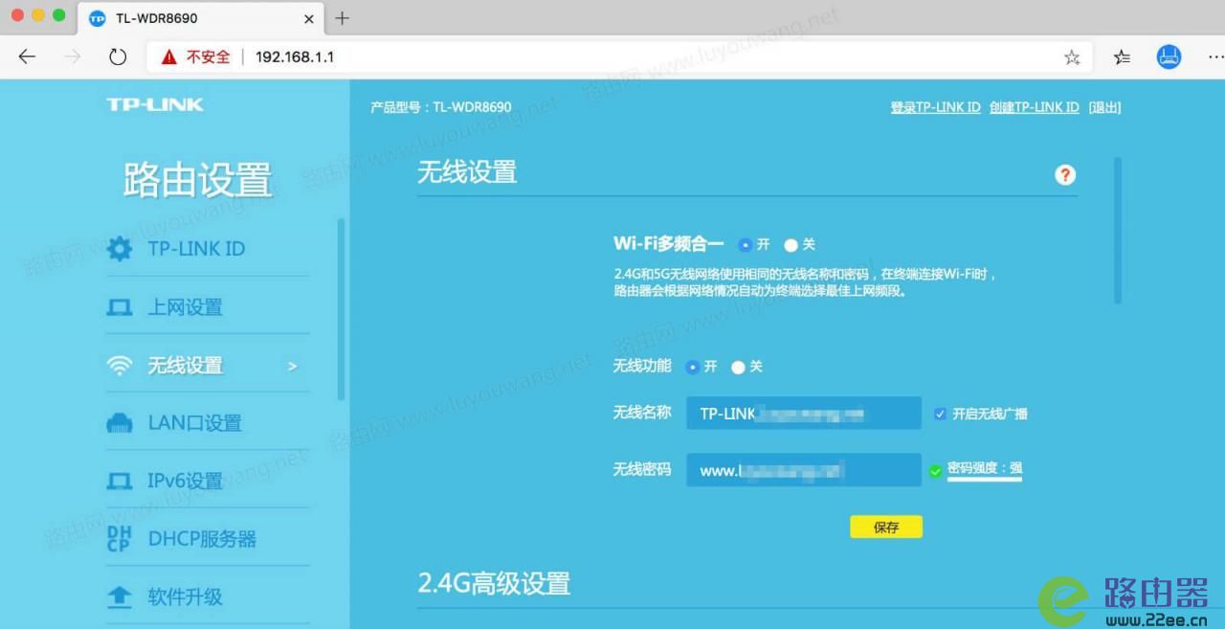Image resolution: width=1225 pixels, height=629 pixels.
Task: Click the 产品型号：TL-WDR8690 text
Action: tap(441, 107)
